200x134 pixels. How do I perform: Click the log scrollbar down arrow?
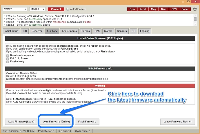195,24
